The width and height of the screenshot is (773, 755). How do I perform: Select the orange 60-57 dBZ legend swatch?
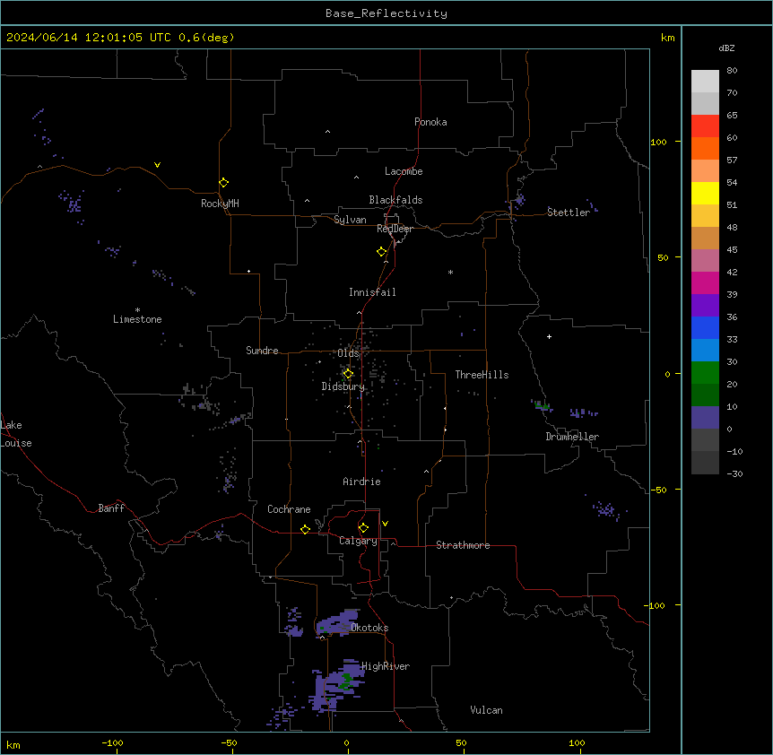click(x=705, y=148)
